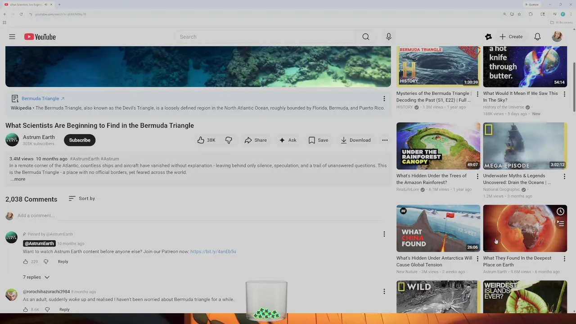The image size is (576, 324).
Task: Open Mysteries of the Bermuda Triangle thumbnail
Action: click(438, 66)
